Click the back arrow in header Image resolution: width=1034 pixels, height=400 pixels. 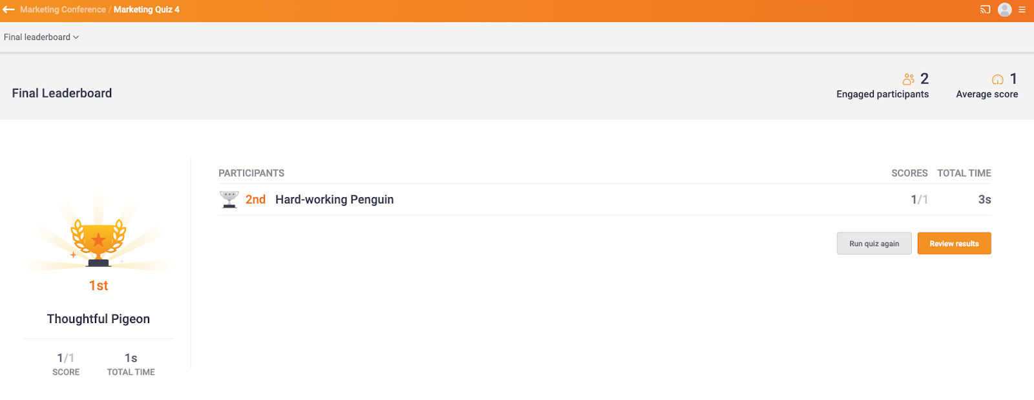pos(8,10)
